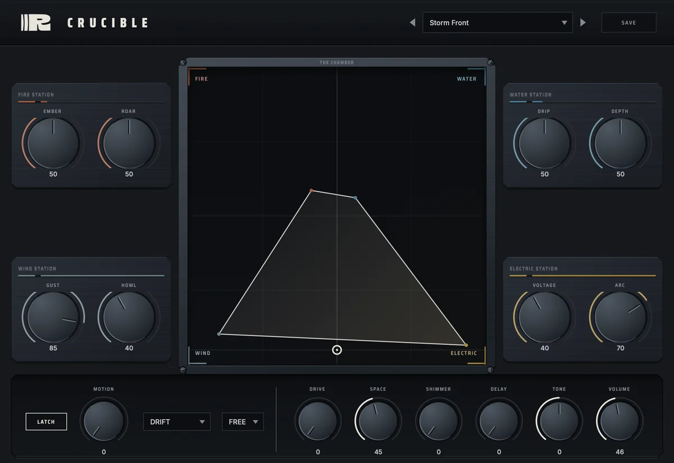The height and width of the screenshot is (463, 674).
Task: Click the SAVE button
Action: (x=629, y=22)
